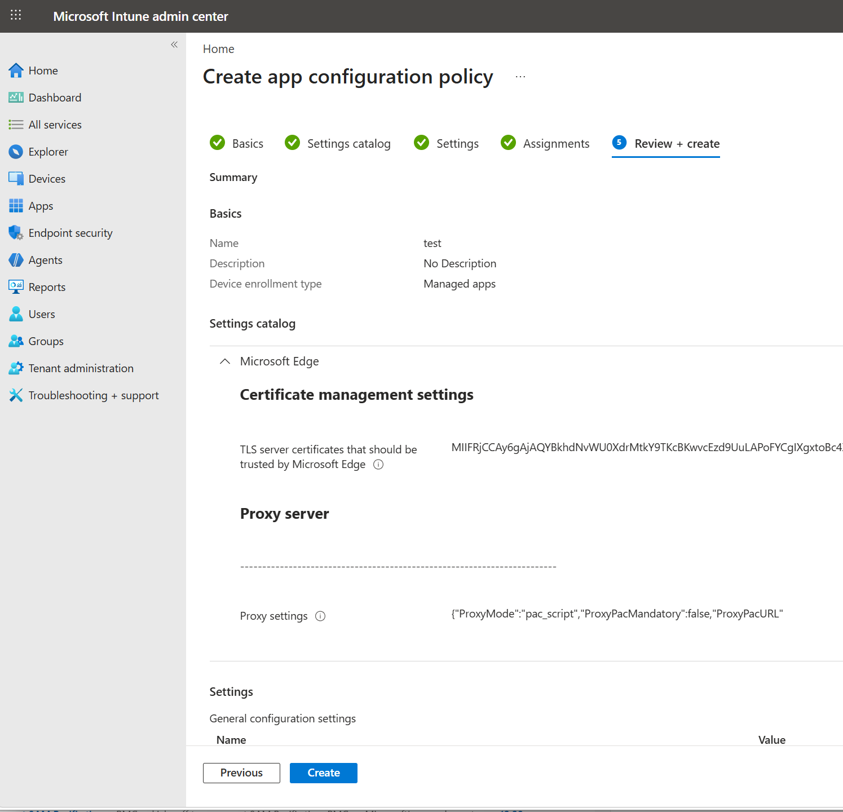The width and height of the screenshot is (843, 812).
Task: Open Users from the sidebar
Action: [42, 314]
